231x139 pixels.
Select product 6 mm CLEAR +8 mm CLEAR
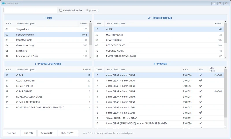(x=159, y=113)
